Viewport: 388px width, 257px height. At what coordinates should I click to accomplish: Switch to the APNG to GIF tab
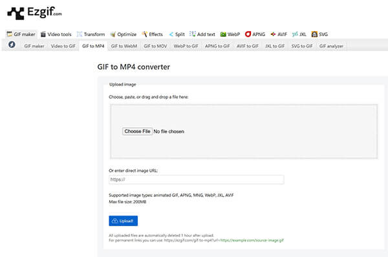pos(217,46)
